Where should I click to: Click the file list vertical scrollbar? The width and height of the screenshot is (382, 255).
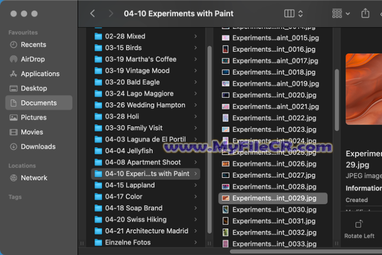(x=337, y=100)
